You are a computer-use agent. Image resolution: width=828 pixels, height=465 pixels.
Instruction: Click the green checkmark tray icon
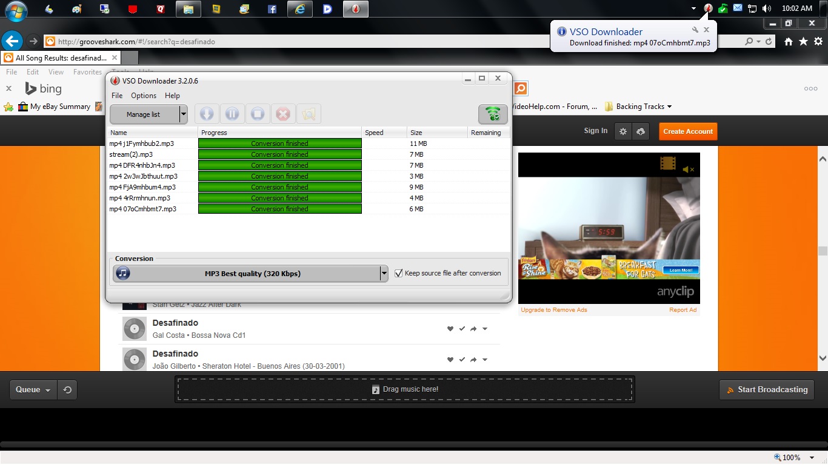[x=723, y=8]
